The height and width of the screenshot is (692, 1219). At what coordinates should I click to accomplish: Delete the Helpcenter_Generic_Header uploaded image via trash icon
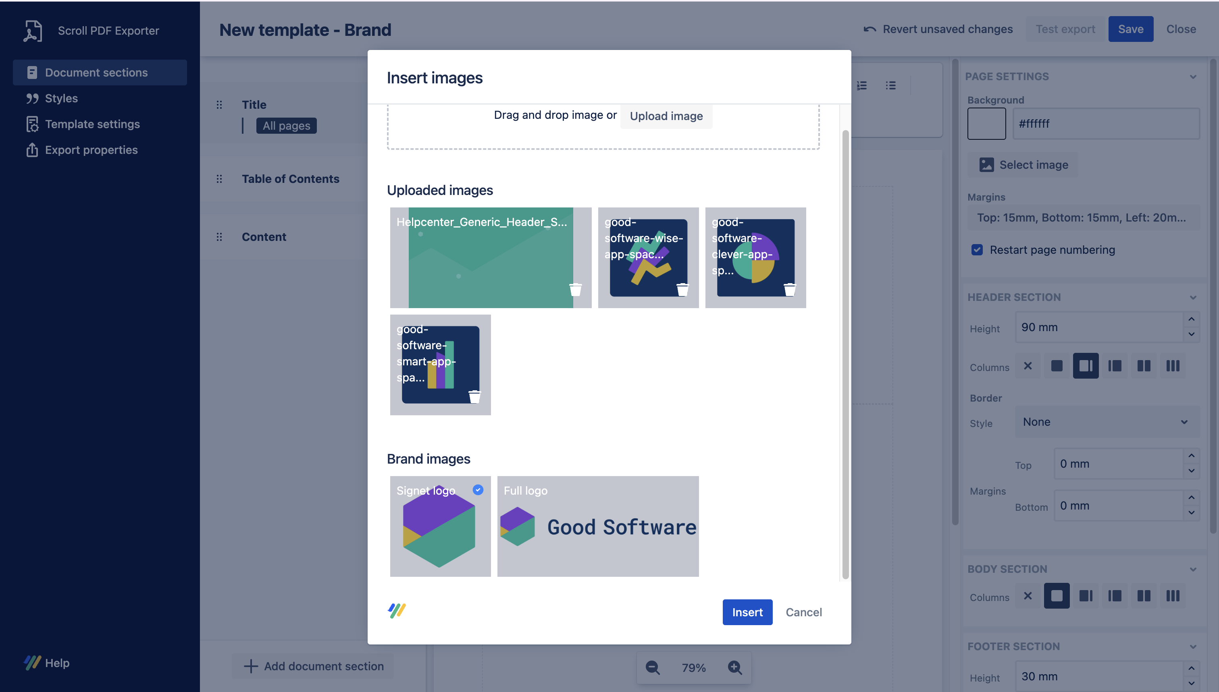pos(575,290)
